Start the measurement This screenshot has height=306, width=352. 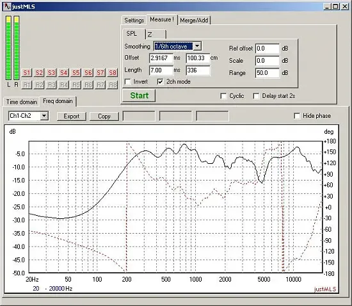click(x=139, y=95)
